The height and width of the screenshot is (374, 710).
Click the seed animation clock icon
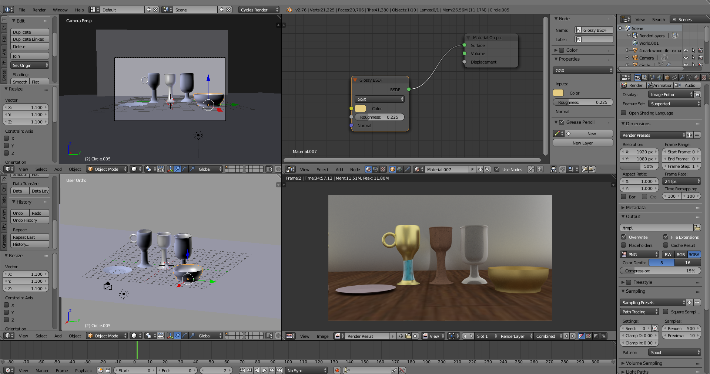tap(655, 329)
